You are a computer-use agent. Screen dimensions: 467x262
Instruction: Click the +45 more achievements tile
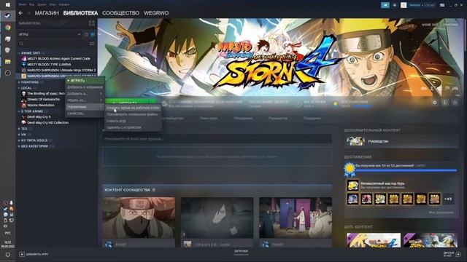[x=447, y=199]
